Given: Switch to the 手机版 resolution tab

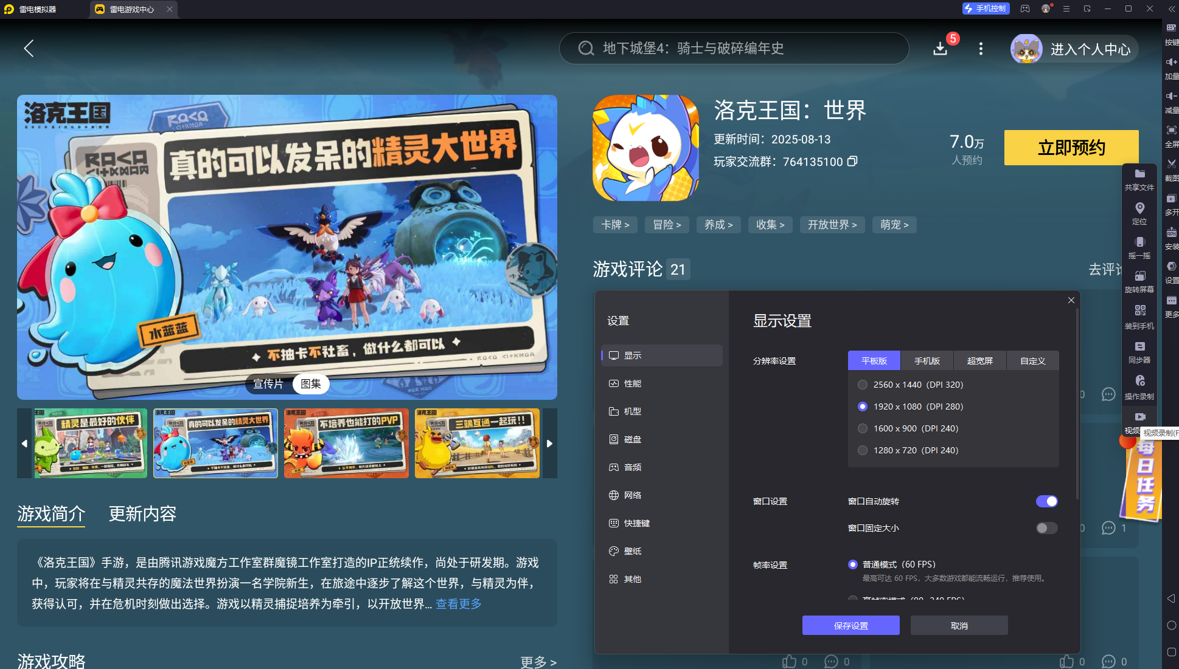Looking at the screenshot, I should [x=927, y=360].
